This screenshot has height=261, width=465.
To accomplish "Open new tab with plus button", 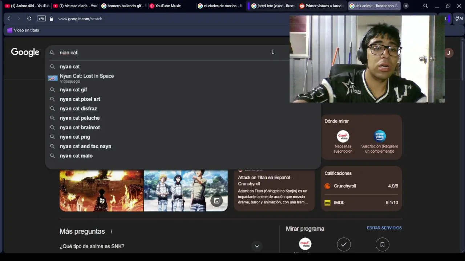I will coord(406,6).
